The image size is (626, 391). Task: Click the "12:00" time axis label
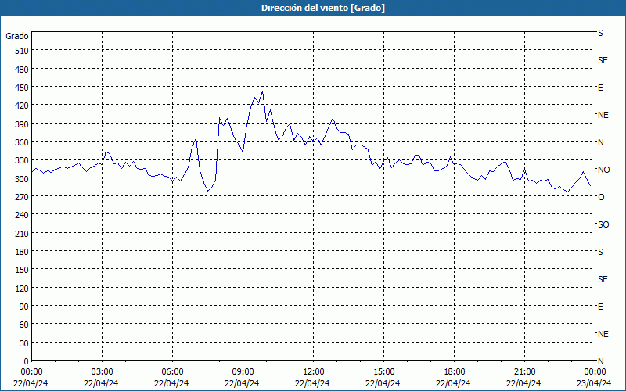pyautogui.click(x=314, y=372)
